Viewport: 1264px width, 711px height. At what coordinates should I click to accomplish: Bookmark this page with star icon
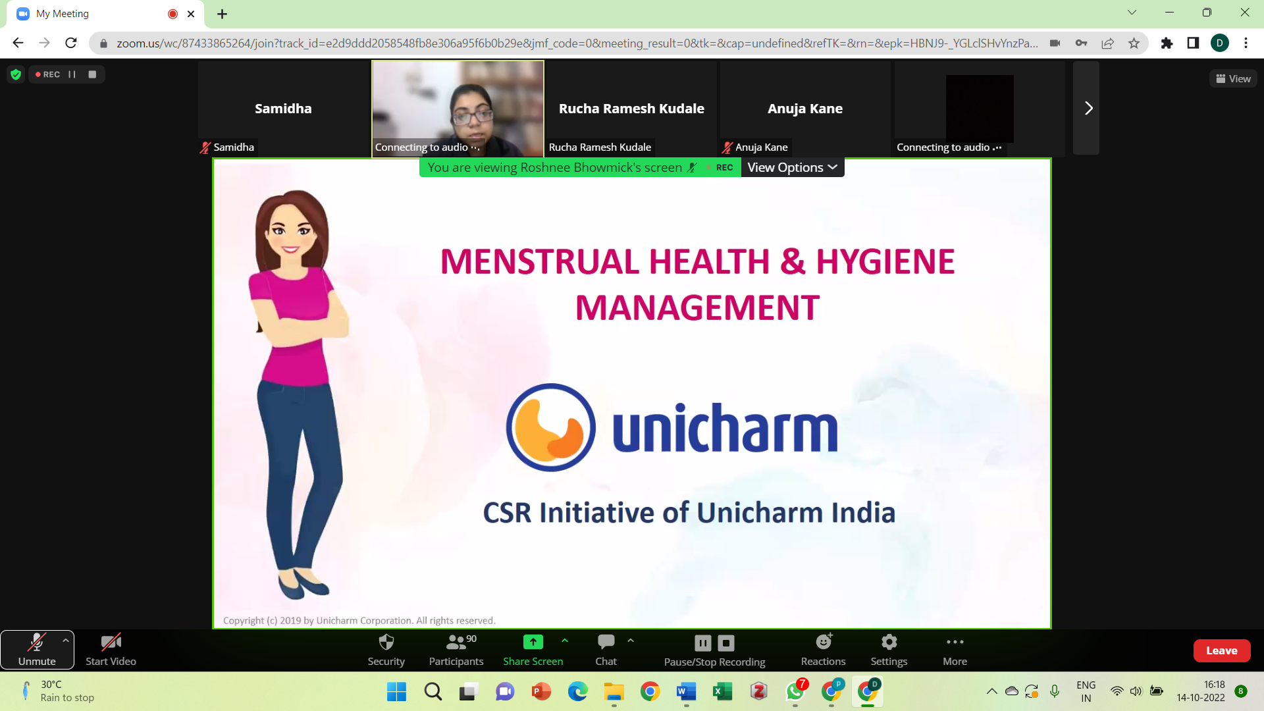(x=1134, y=43)
